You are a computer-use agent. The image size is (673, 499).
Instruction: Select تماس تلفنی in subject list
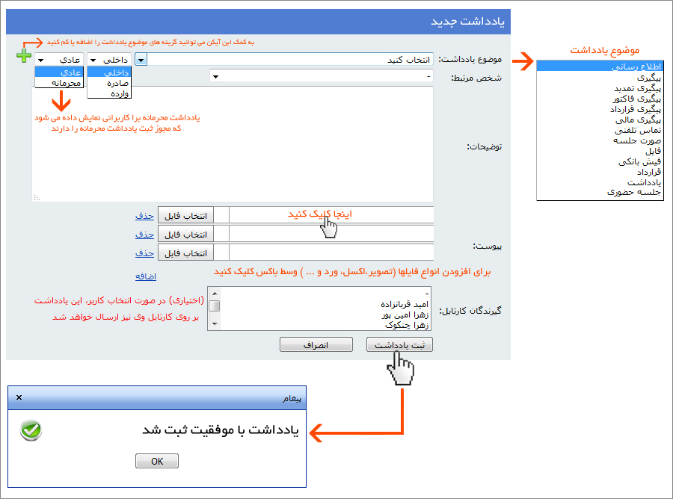pos(600,130)
